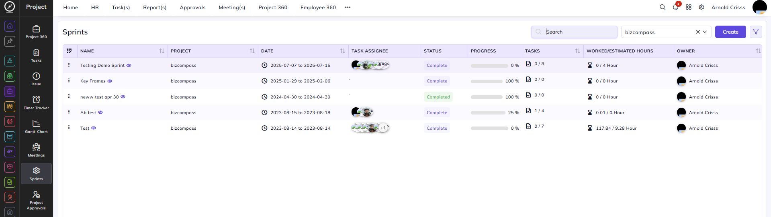
Task: Click the hourglass icon in Test row
Action: pos(590,128)
